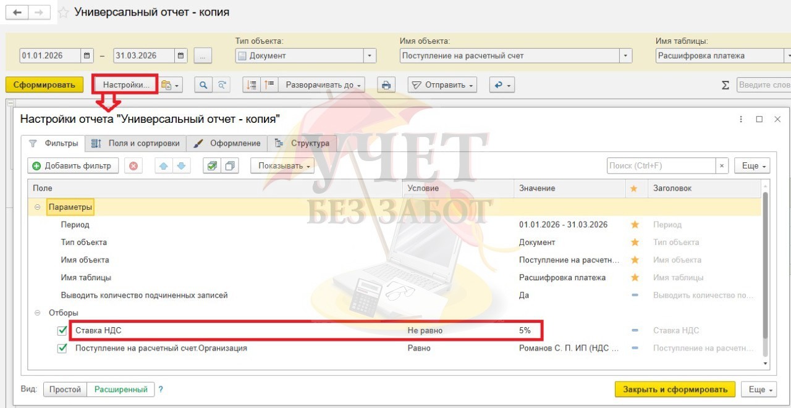Click the Добавить фильтр button

(73, 165)
